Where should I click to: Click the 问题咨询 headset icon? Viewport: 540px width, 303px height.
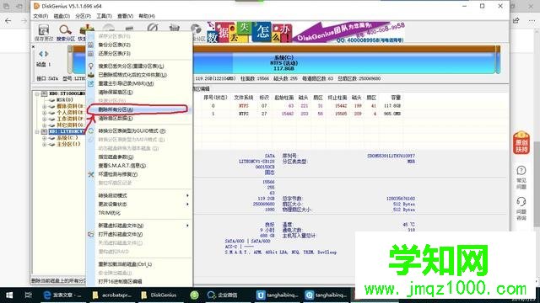click(521, 202)
